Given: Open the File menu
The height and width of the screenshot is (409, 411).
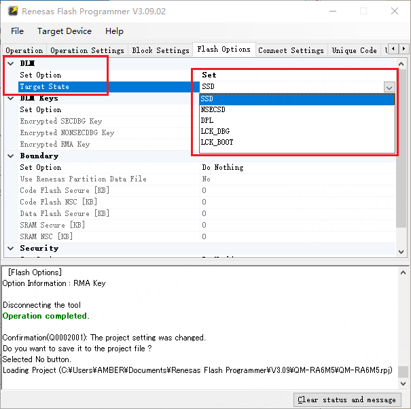Looking at the screenshot, I should pyautogui.click(x=17, y=31).
